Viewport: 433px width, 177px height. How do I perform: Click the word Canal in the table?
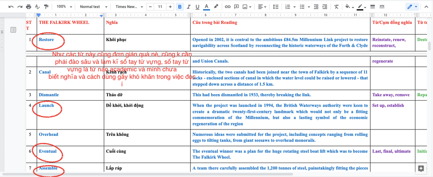coord(45,72)
